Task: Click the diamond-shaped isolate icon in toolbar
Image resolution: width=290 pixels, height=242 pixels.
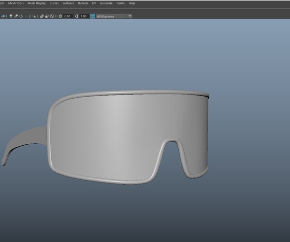Action: click(x=21, y=16)
